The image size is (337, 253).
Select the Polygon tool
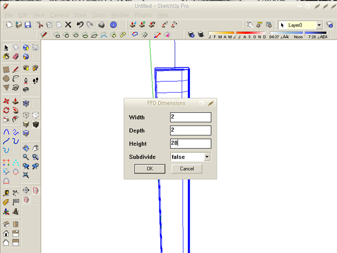[x=6, y=88]
